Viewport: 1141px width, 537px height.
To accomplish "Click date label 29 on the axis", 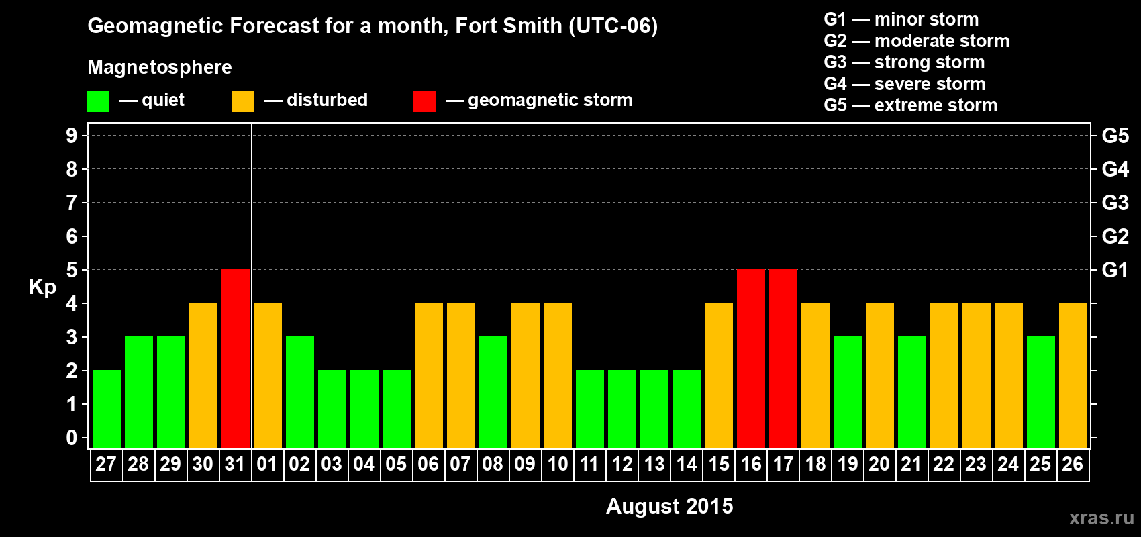I will [170, 465].
